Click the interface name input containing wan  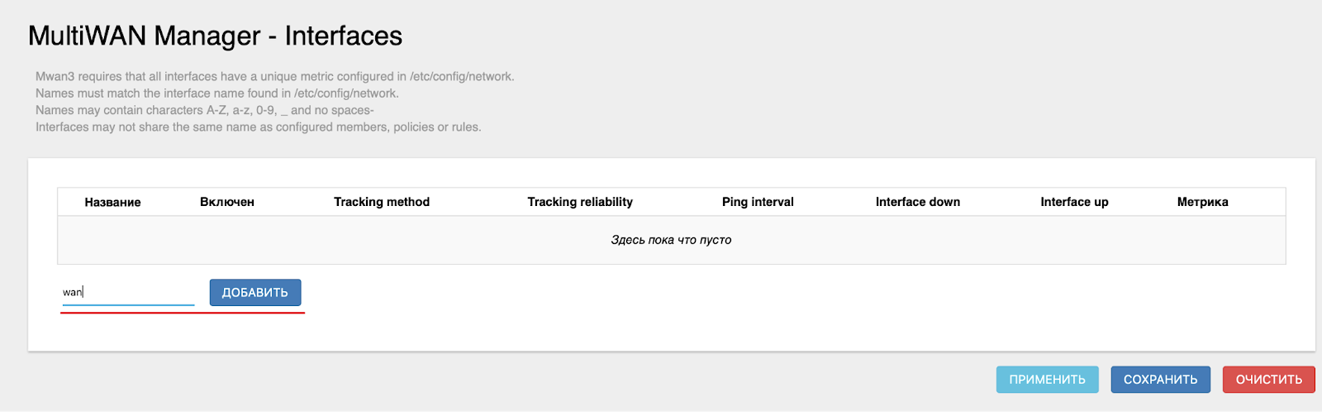pyautogui.click(x=127, y=292)
